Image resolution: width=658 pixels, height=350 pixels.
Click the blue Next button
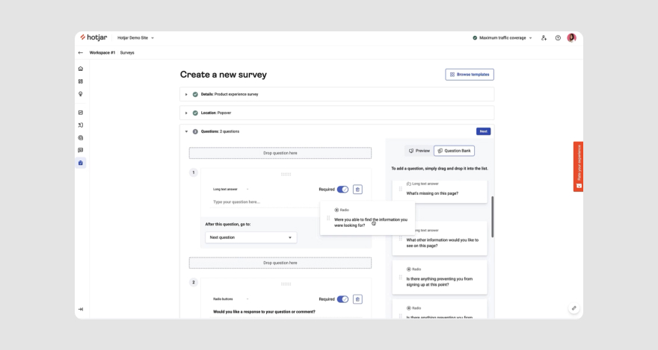coord(484,131)
